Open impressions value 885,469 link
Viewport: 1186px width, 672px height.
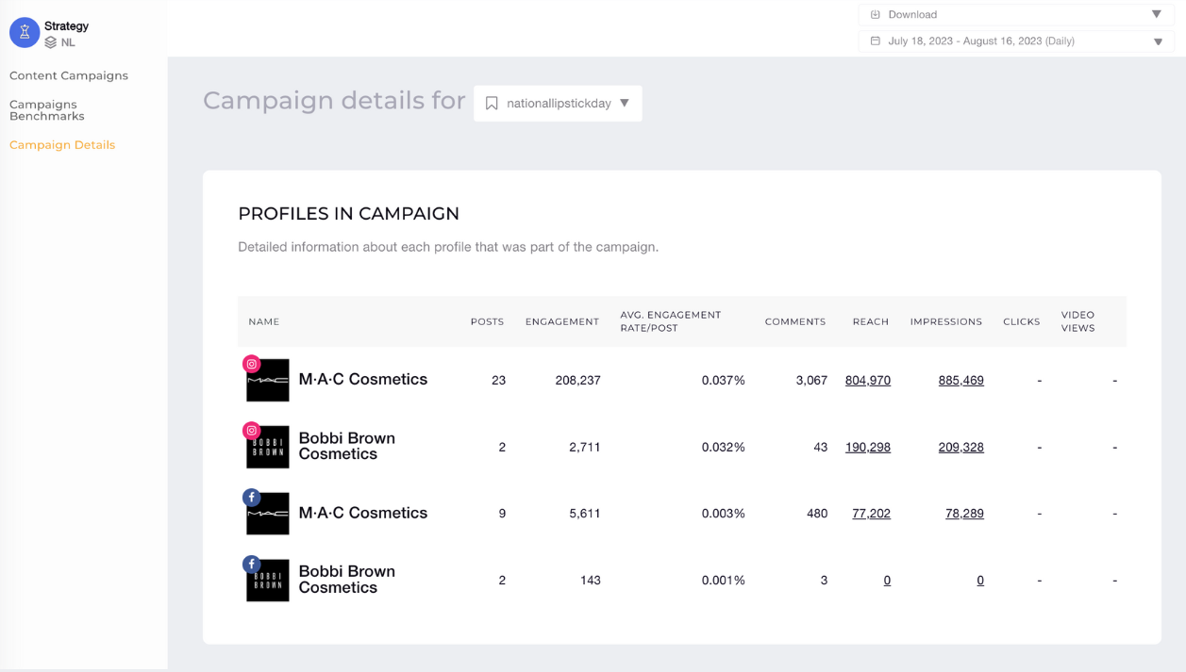(961, 381)
